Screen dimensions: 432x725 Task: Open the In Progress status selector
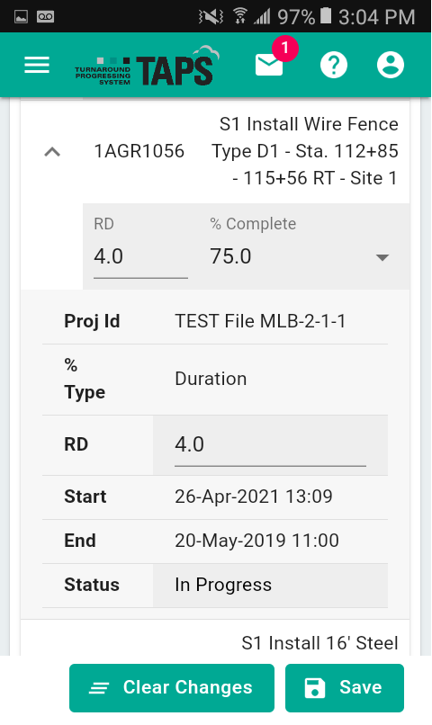270,585
